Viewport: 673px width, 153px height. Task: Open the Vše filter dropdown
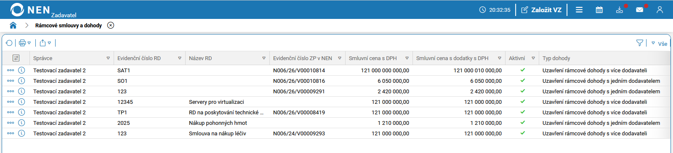point(660,43)
